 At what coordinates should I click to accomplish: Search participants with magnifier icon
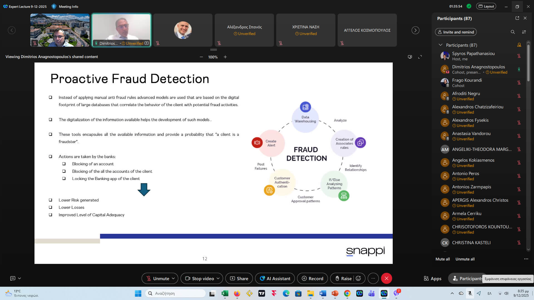pyautogui.click(x=513, y=32)
